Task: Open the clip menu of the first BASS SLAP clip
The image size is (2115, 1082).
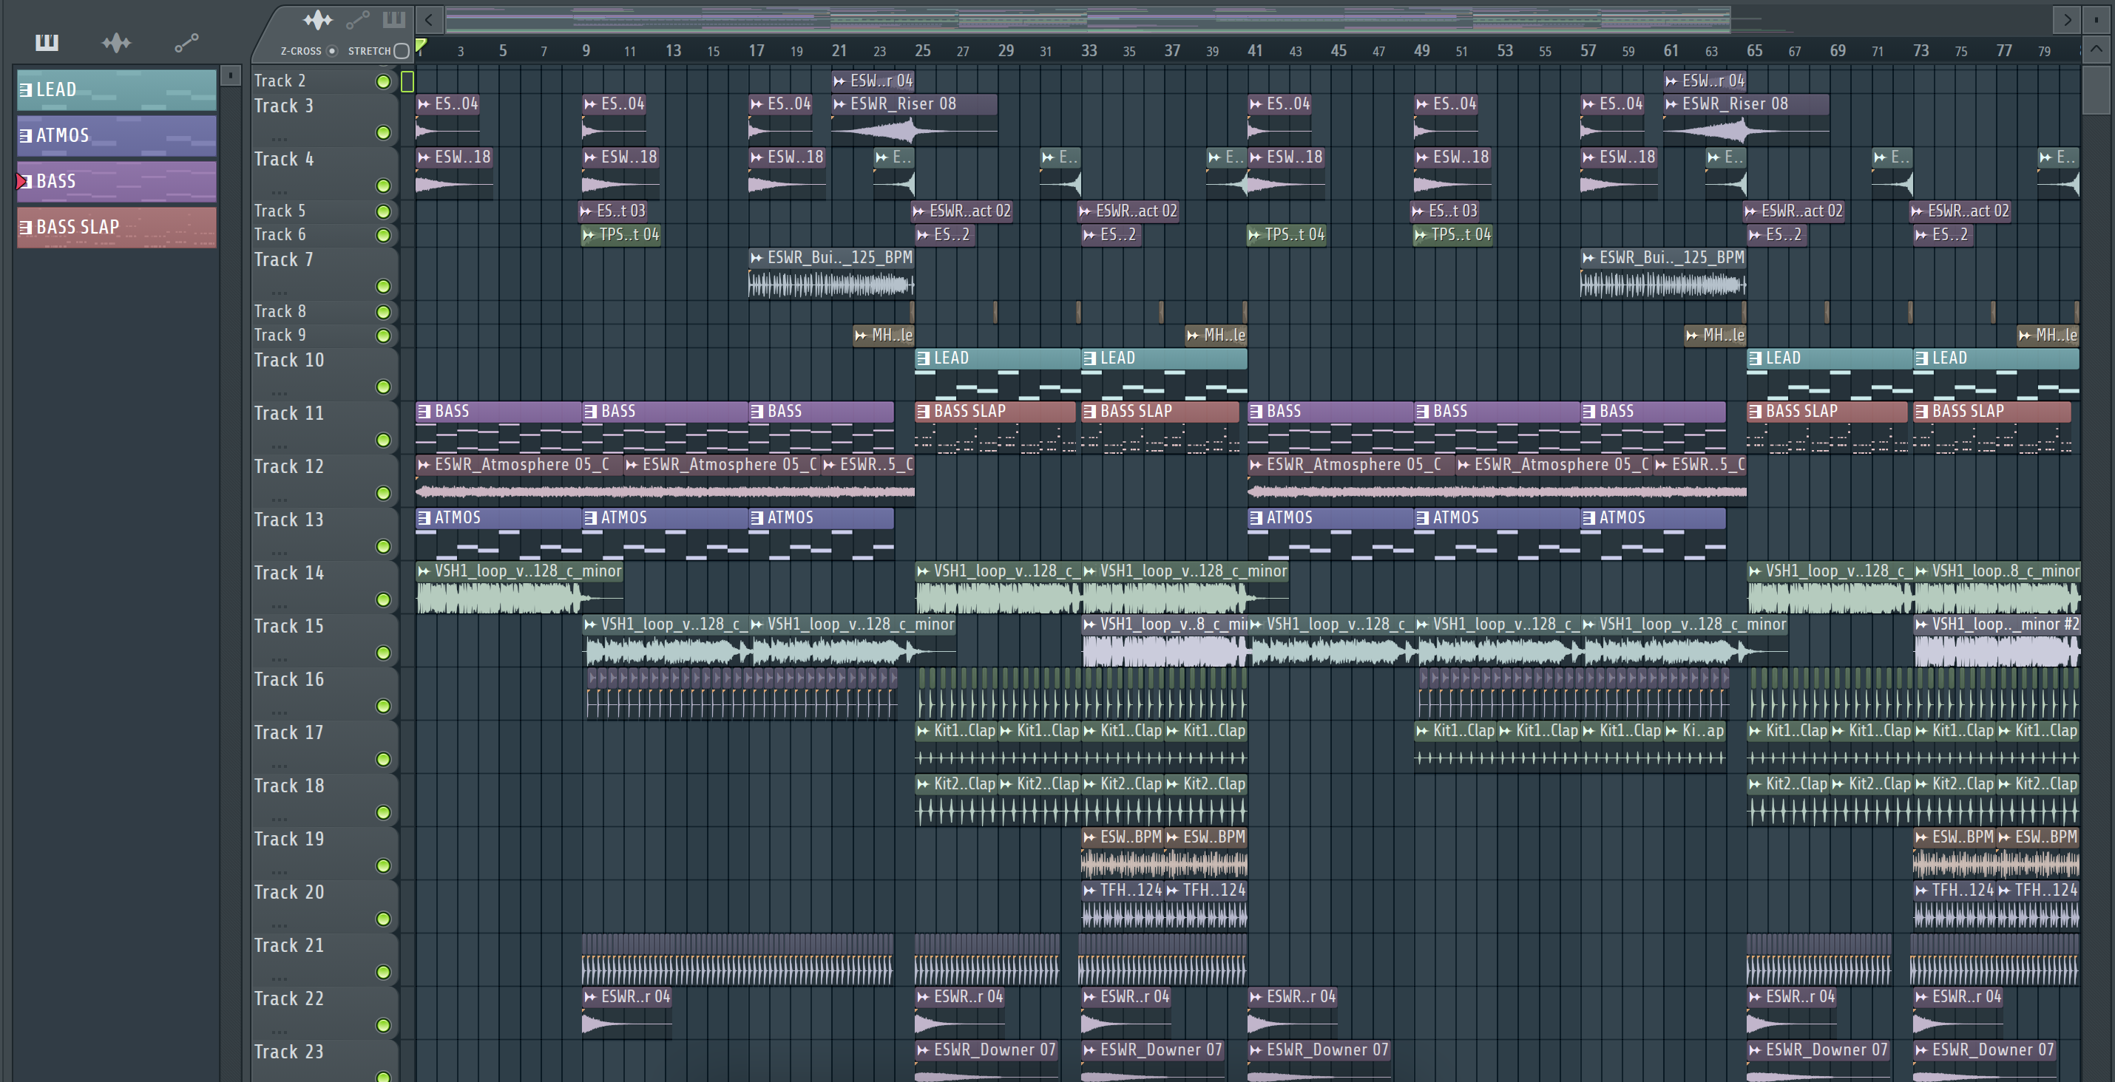Action: click(x=923, y=412)
